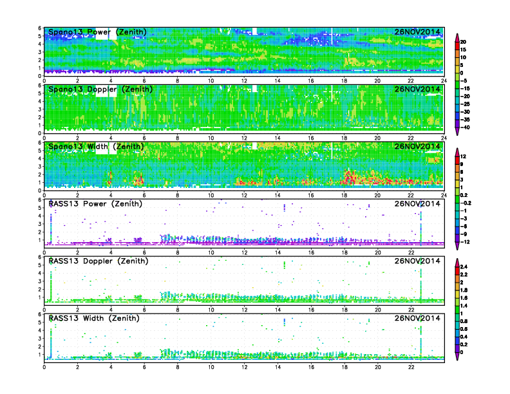Click the 22 hour tick under RASS13 Width panel
510x394 pixels.
tap(411, 367)
